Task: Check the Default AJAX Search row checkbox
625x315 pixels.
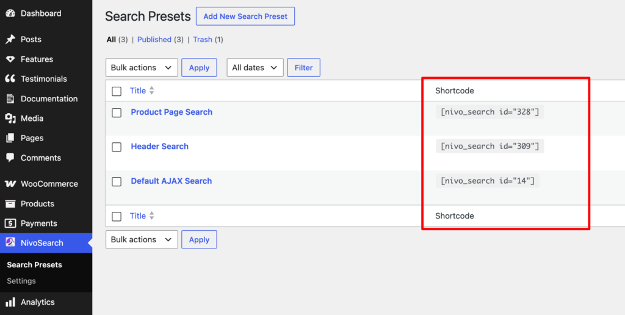Action: (x=117, y=182)
